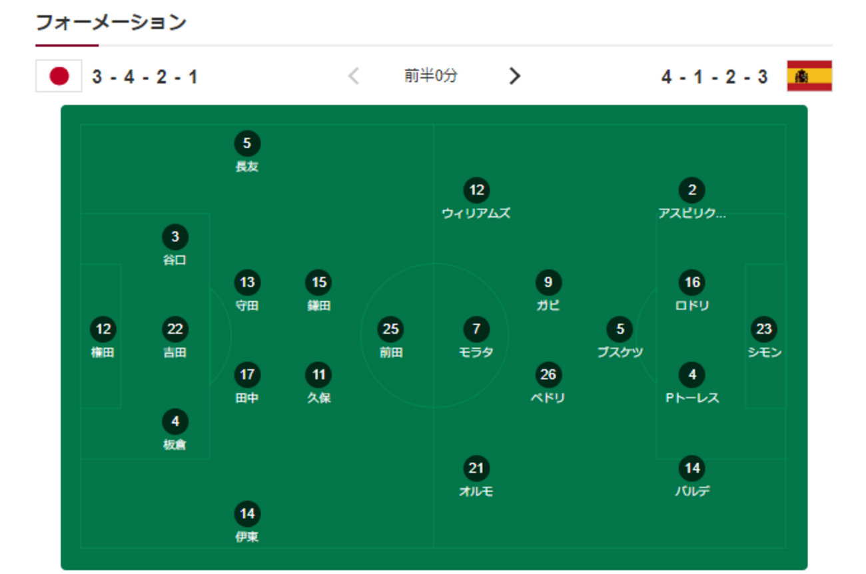Image resolution: width=866 pixels, height=574 pixels.
Task: Click ウィリアムズ number 12 player marker
Action: coord(476,190)
